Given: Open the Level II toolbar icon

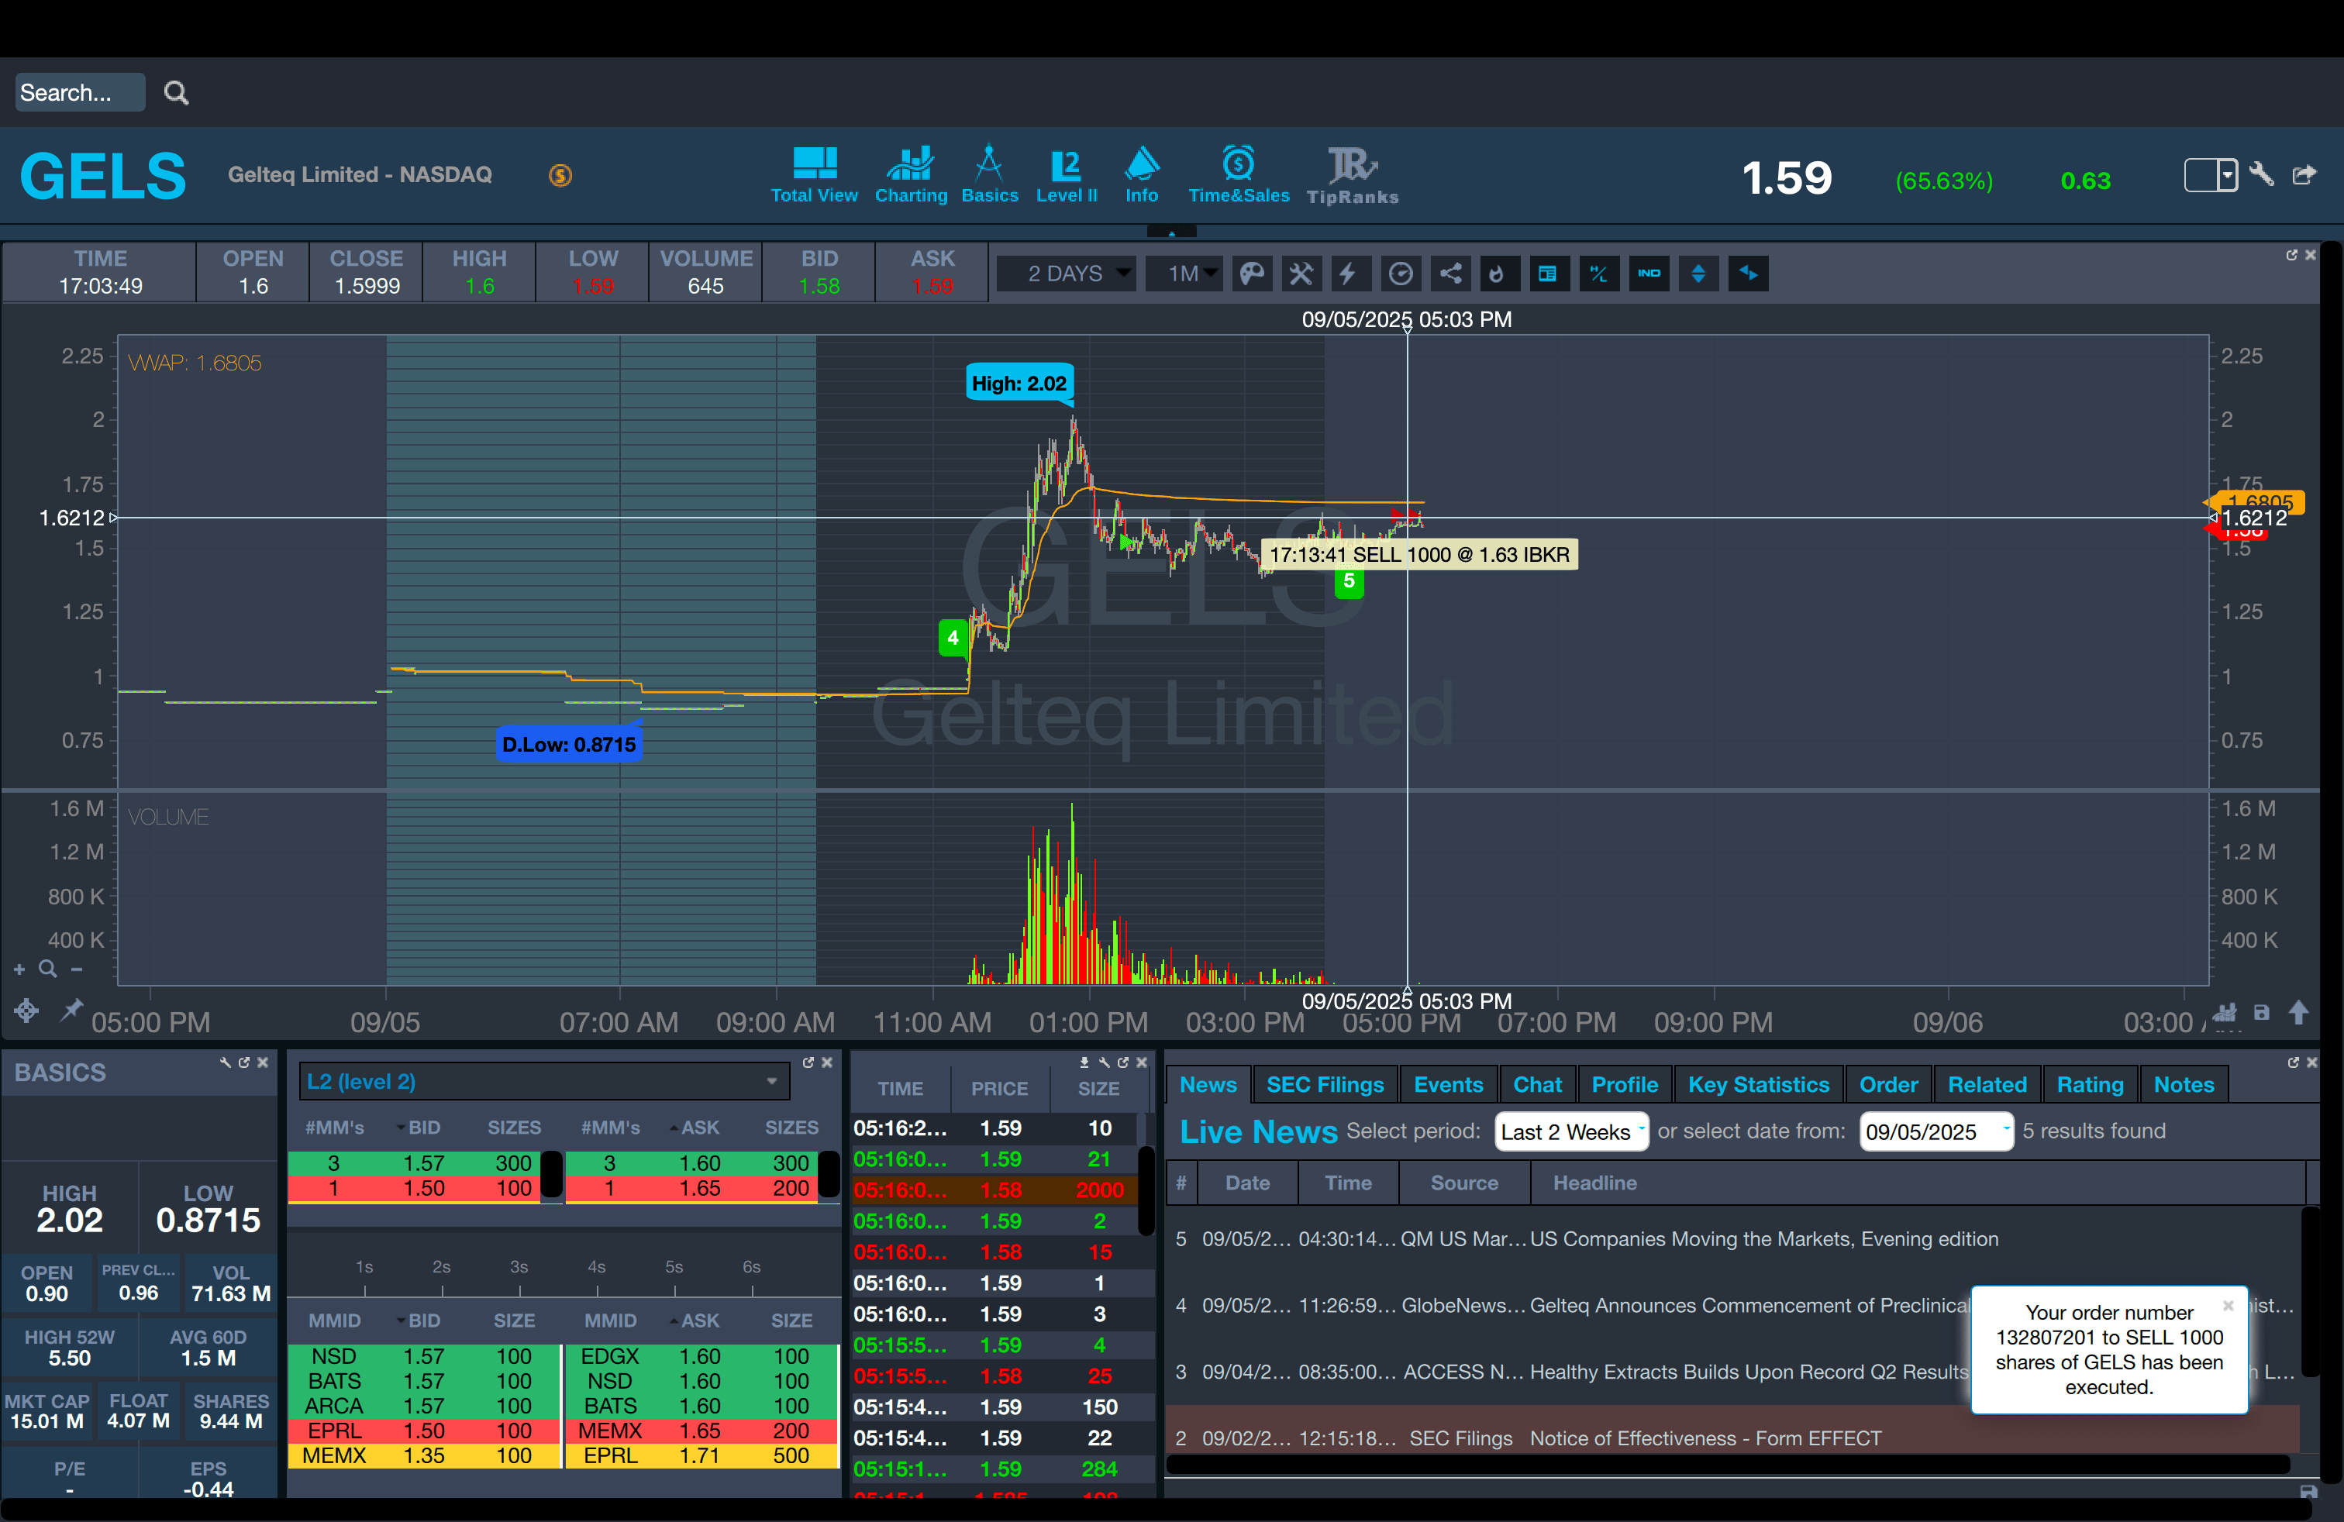Looking at the screenshot, I should coord(1066,175).
